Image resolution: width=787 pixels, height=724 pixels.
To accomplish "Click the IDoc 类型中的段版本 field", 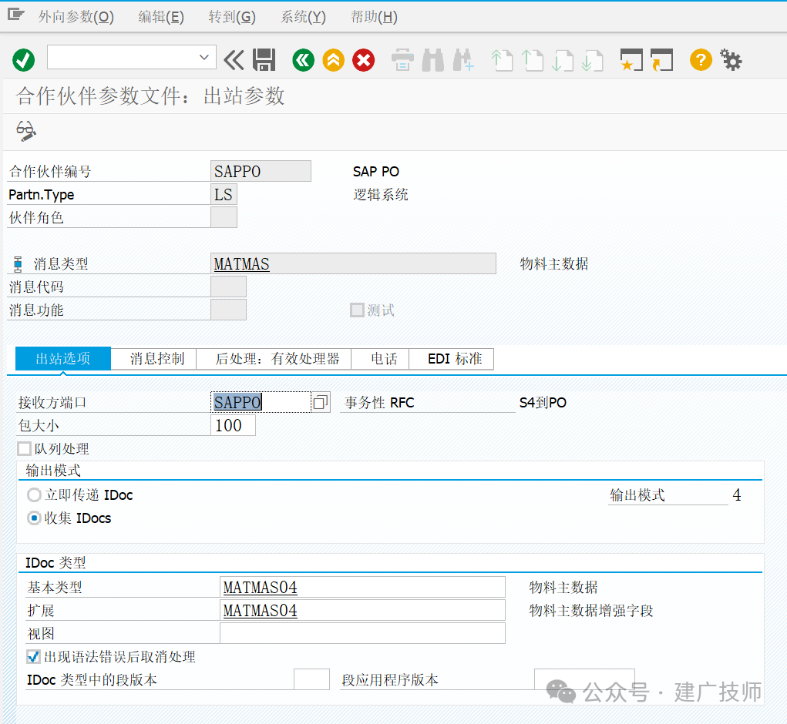I will coord(311,679).
